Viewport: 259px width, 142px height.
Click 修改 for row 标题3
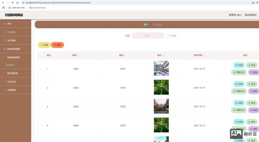(x=252, y=103)
